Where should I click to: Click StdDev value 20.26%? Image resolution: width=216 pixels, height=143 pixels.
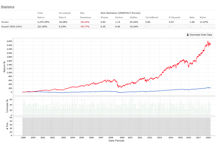tap(134, 22)
